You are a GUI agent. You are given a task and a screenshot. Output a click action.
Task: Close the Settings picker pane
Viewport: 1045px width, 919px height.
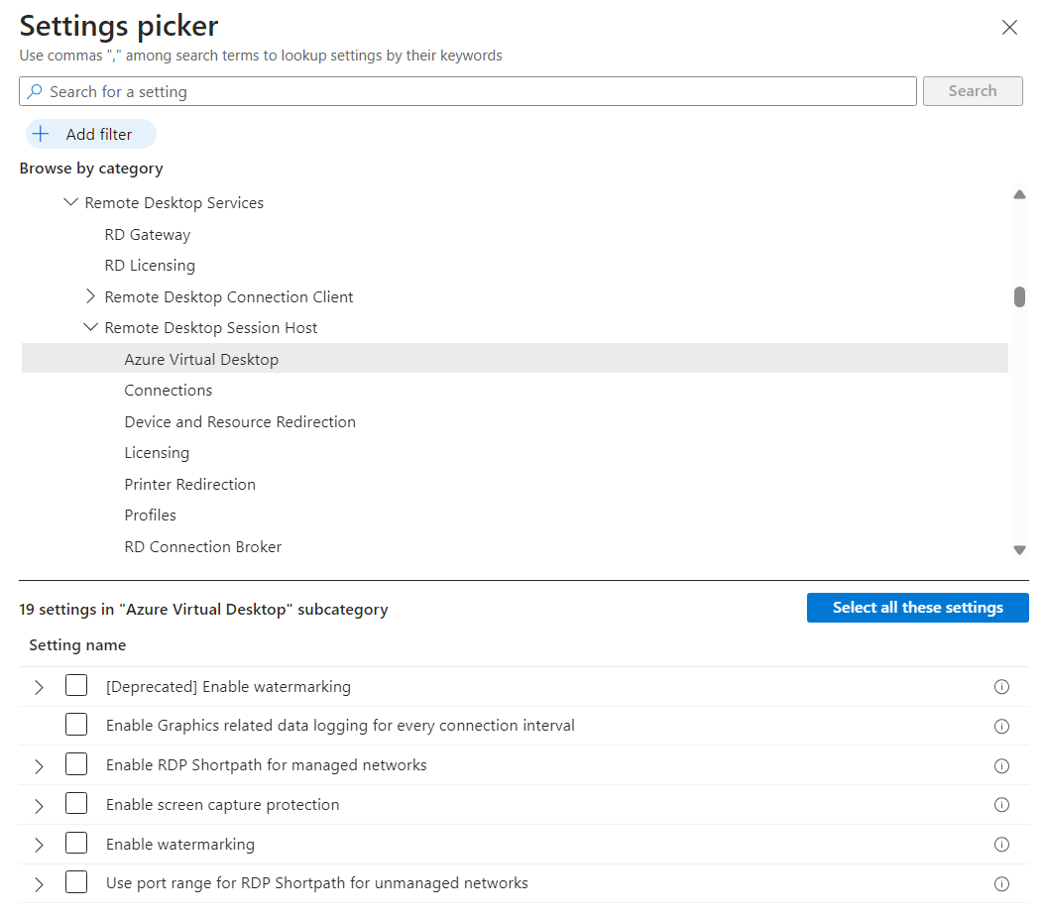[x=1009, y=28]
